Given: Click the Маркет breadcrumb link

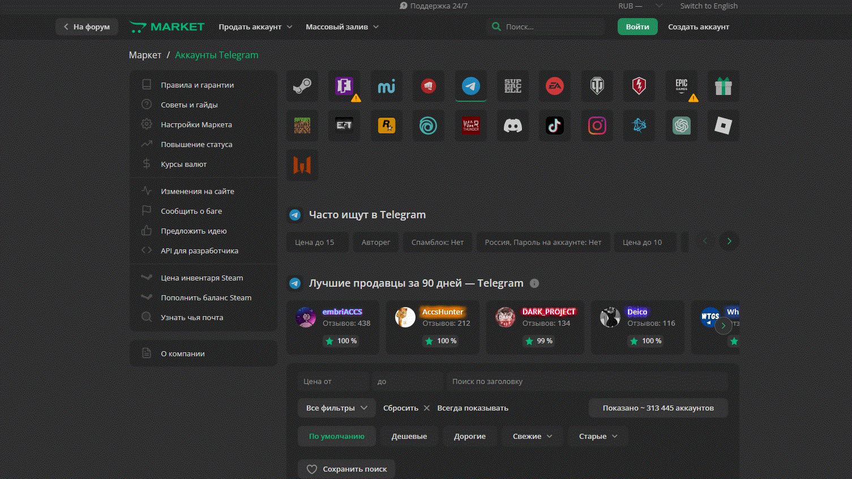Looking at the screenshot, I should click(145, 55).
